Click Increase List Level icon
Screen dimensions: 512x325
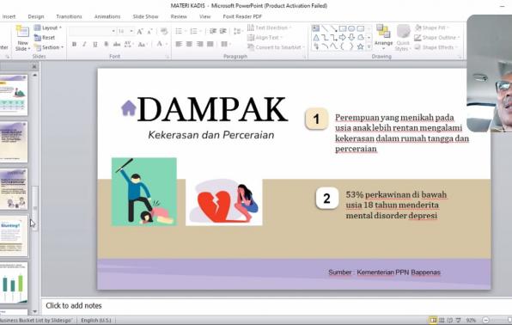click(223, 32)
